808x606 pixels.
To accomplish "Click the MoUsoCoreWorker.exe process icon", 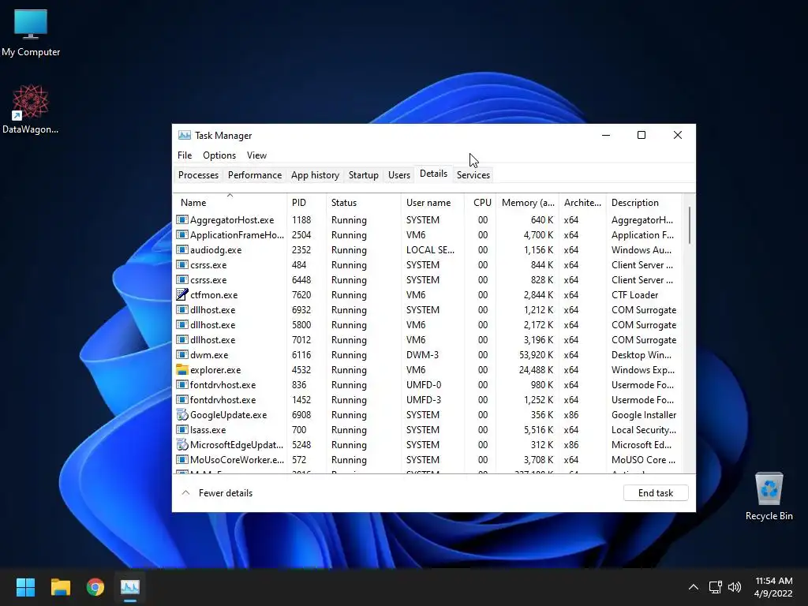I will [182, 459].
